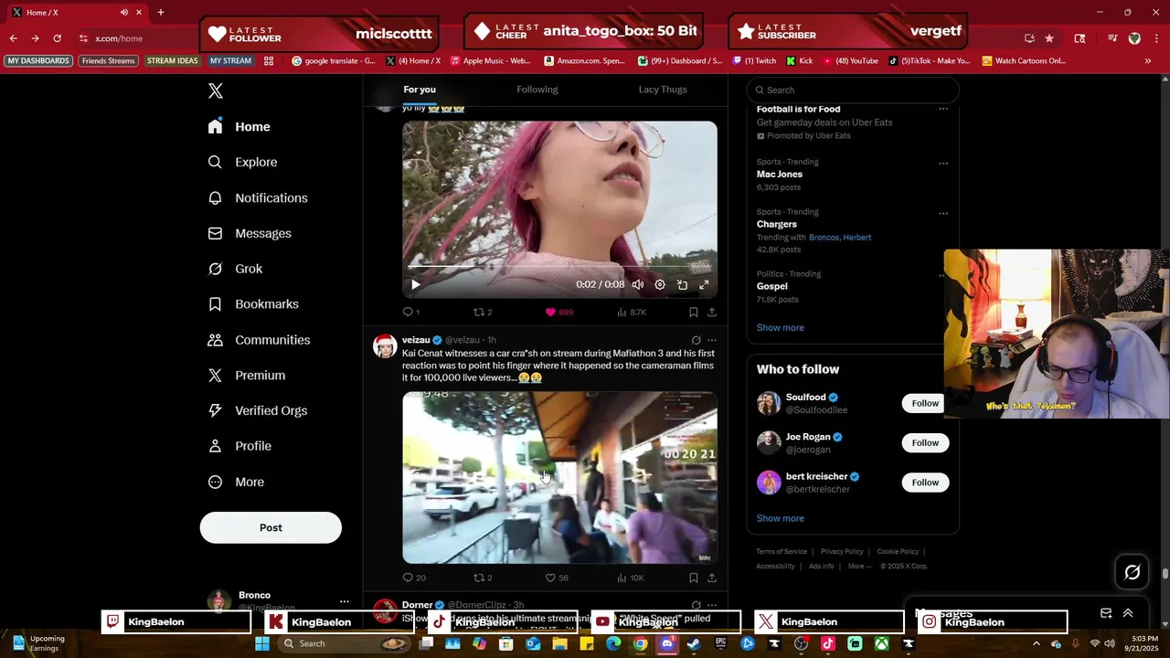Select the For you tab
This screenshot has width=1170, height=658.
(420, 90)
